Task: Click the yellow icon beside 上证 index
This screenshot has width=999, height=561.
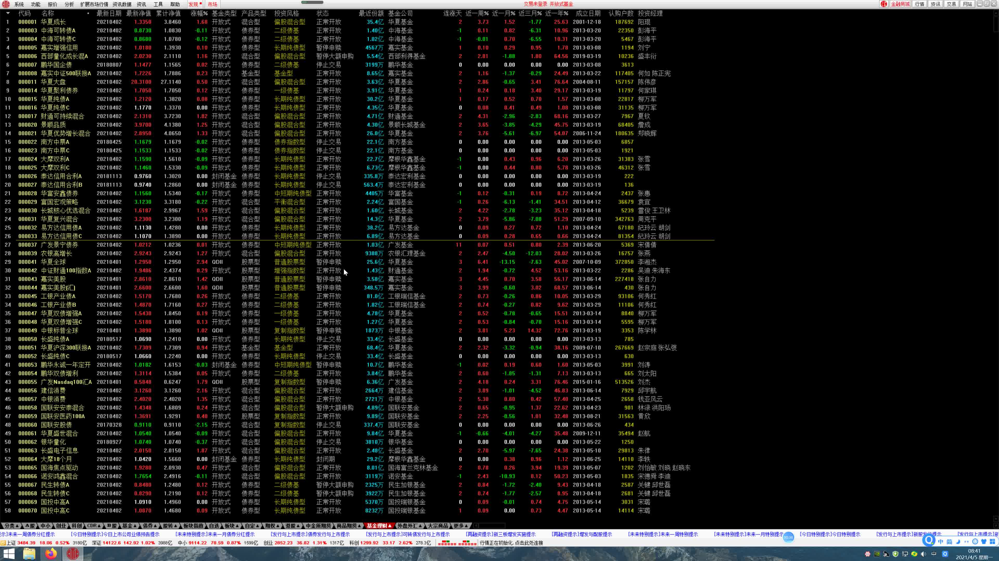Action: click(x=3, y=543)
